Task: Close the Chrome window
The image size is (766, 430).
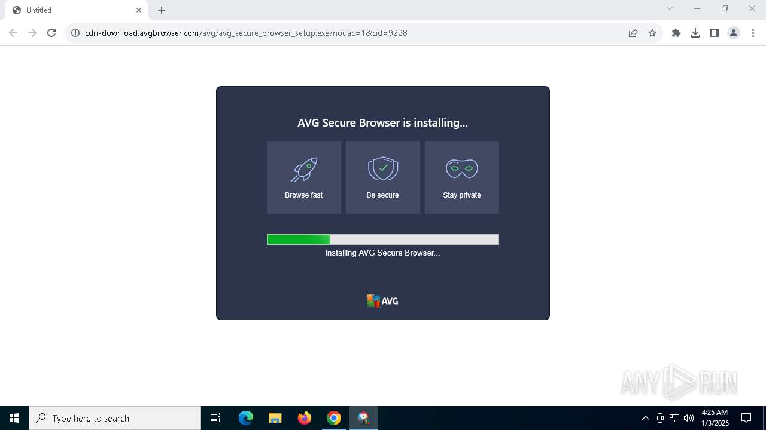Action: (x=752, y=8)
